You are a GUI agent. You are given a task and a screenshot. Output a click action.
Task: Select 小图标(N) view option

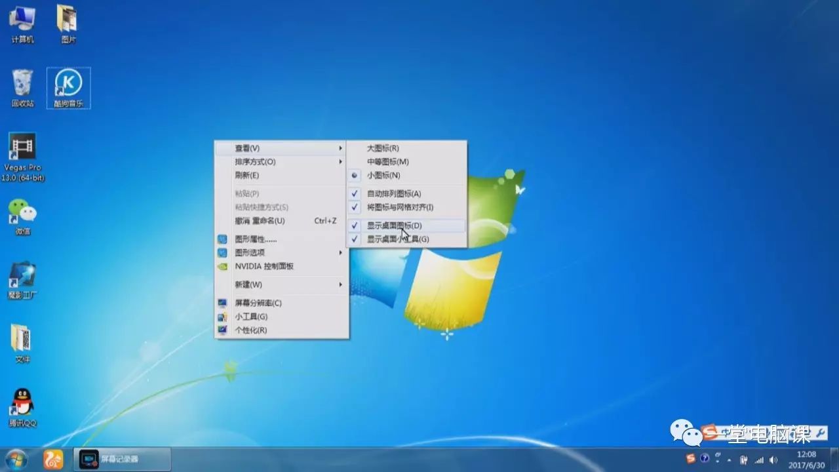coord(406,175)
